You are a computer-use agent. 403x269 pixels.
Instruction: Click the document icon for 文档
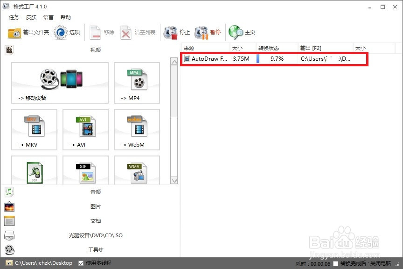[9, 221]
